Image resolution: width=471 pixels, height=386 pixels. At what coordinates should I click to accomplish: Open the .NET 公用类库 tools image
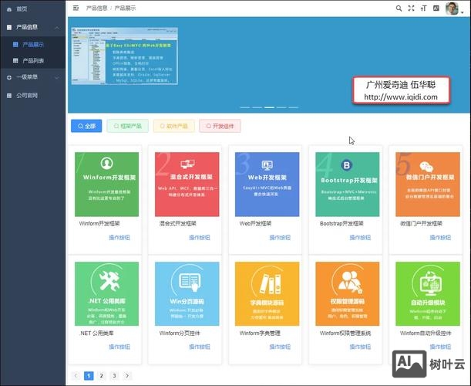[106, 293]
